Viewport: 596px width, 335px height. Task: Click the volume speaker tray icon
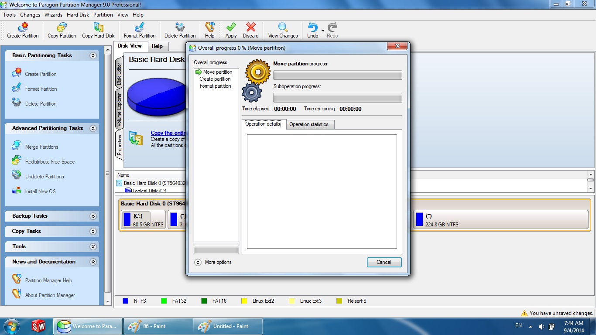click(541, 326)
